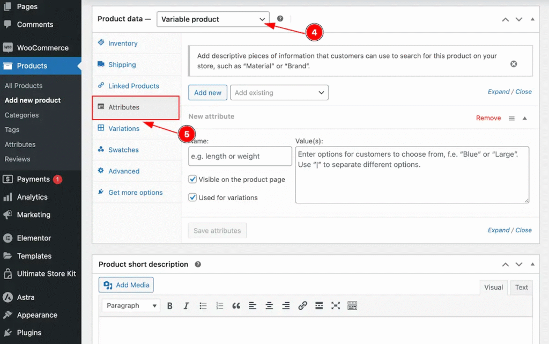Go to Categories submenu

[21, 115]
